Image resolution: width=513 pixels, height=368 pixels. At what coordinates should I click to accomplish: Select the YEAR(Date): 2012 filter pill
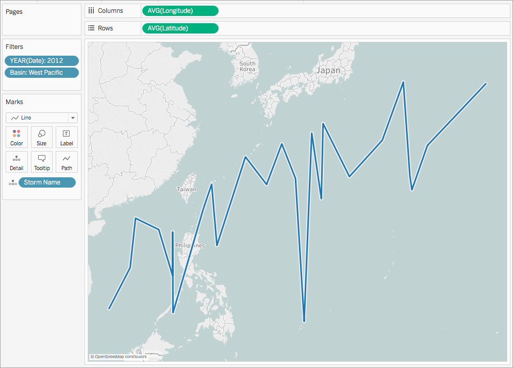42,60
